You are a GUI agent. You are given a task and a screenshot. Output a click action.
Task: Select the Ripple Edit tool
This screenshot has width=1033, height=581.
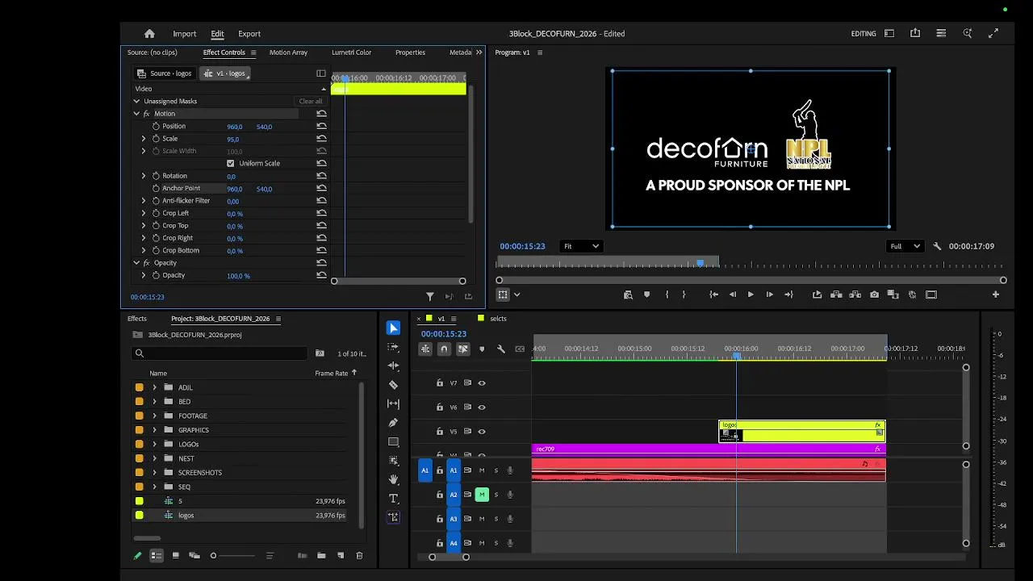pyautogui.click(x=393, y=366)
